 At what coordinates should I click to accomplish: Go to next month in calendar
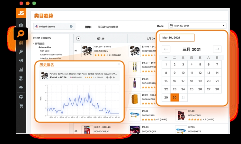217,49
